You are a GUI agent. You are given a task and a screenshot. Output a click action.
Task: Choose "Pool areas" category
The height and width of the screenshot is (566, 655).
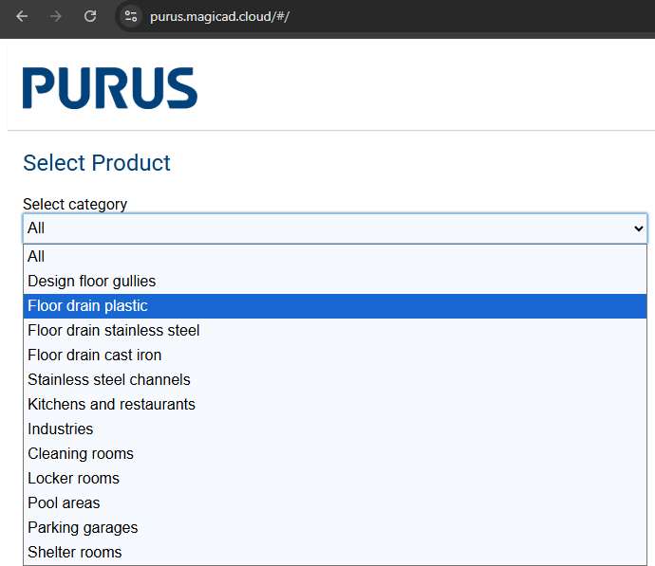tap(335, 502)
